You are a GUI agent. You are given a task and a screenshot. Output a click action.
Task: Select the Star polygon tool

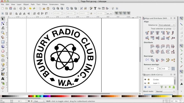coord(3,56)
